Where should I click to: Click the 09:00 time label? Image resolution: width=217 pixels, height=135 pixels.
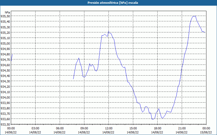(x=84, y=129)
